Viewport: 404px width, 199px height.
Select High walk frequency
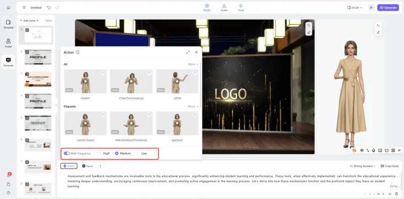coord(104,154)
